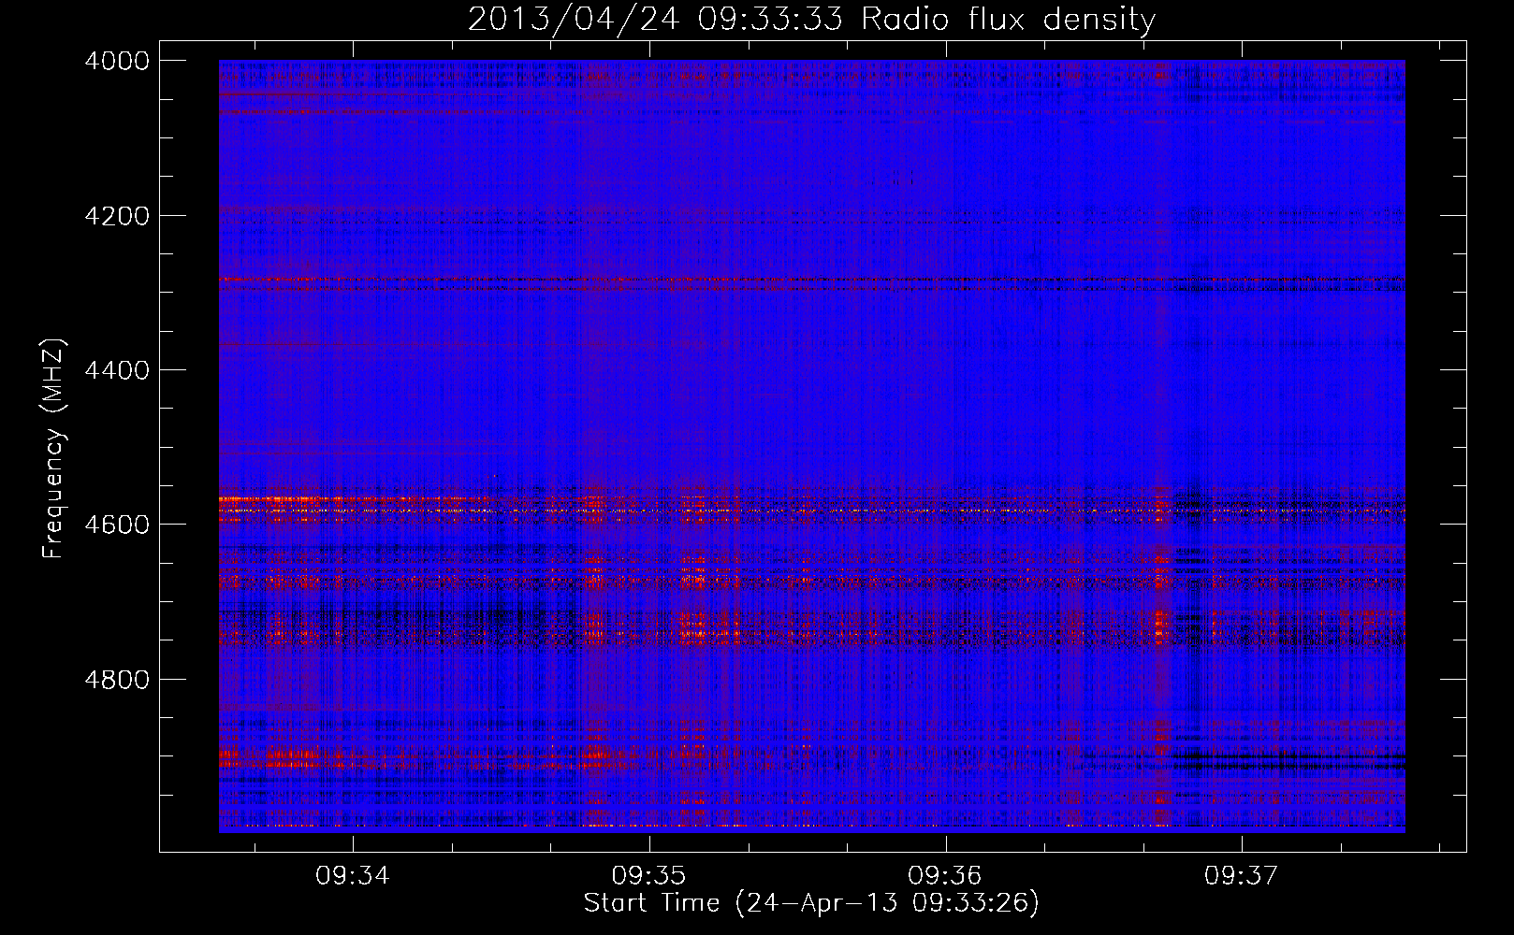The height and width of the screenshot is (935, 1514).
Task: Click the 09:35 time tick label
Action: click(648, 876)
